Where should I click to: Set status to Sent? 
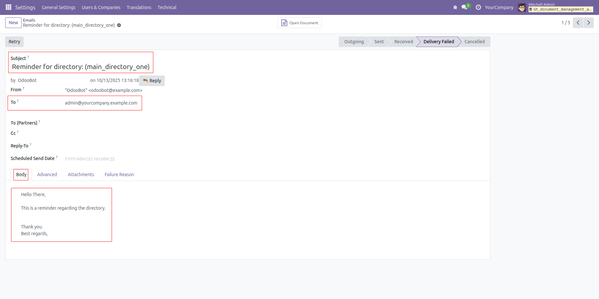(x=379, y=42)
